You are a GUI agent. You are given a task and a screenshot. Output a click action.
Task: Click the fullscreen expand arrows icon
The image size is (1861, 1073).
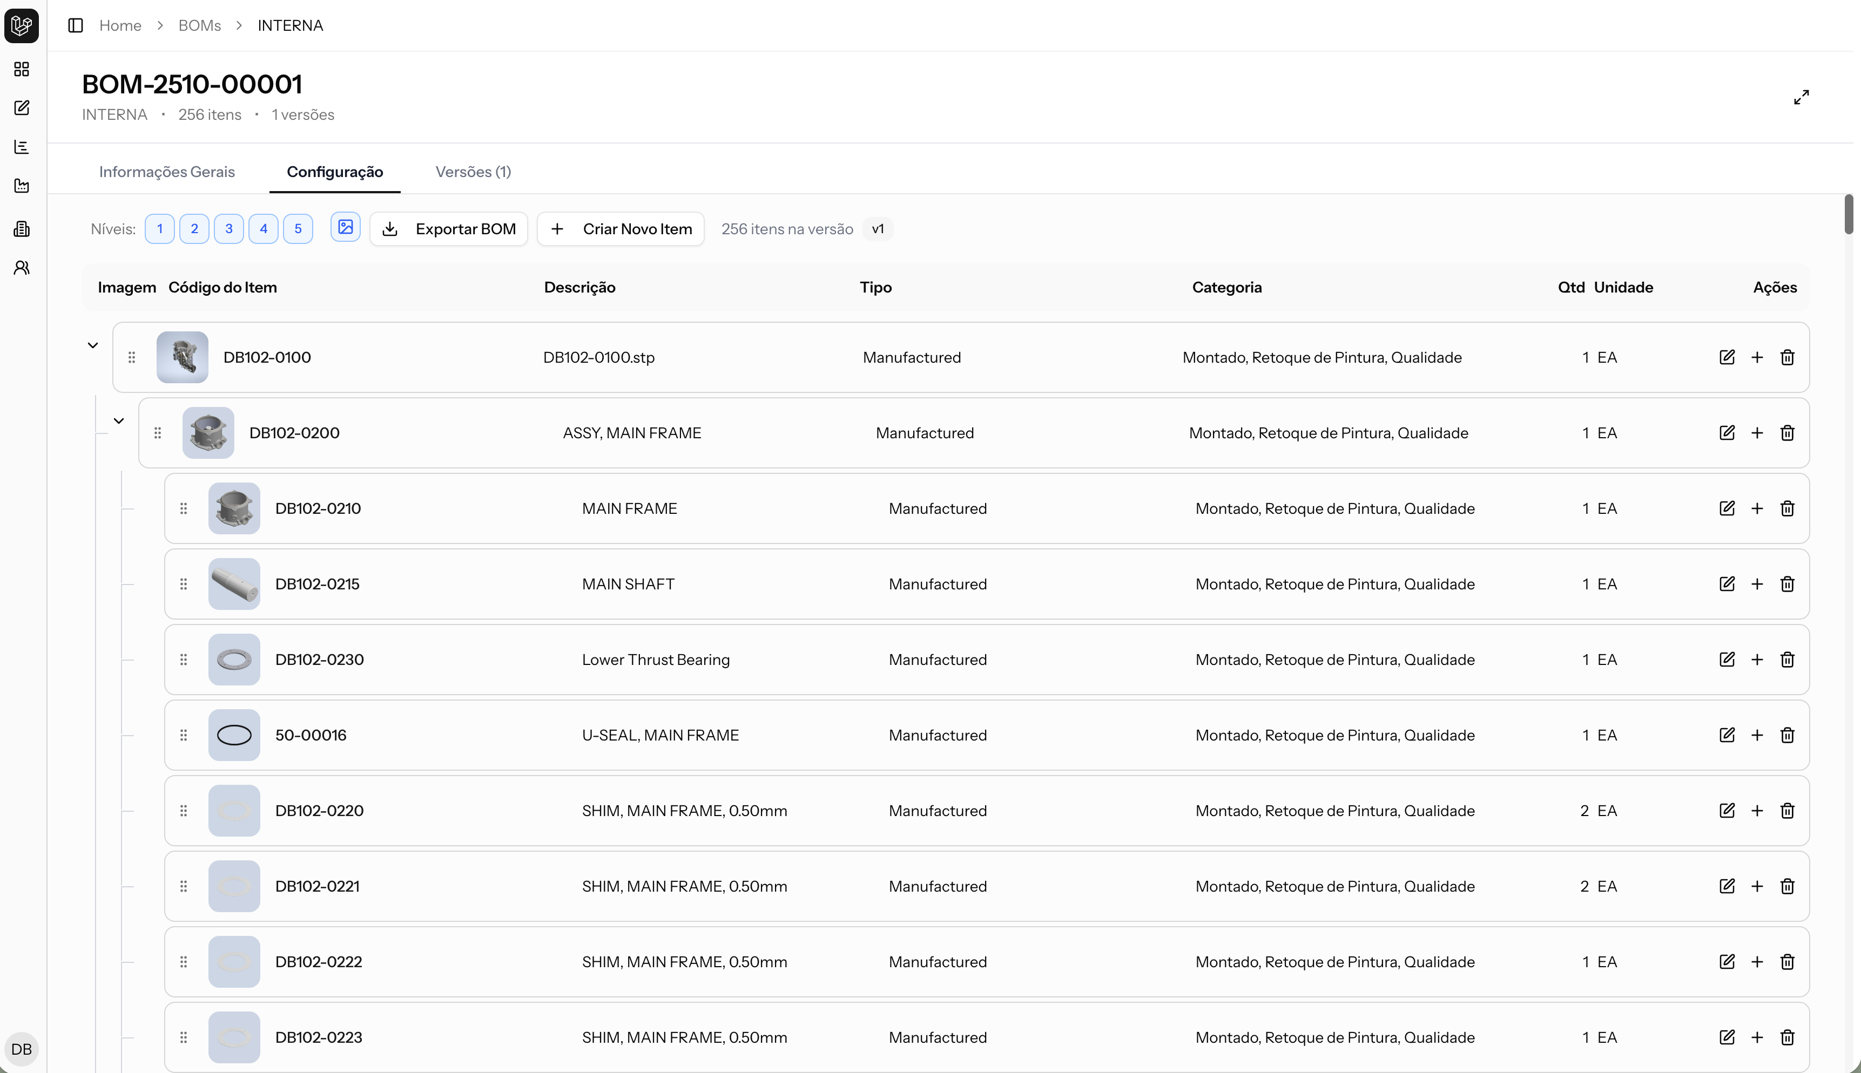pos(1801,97)
